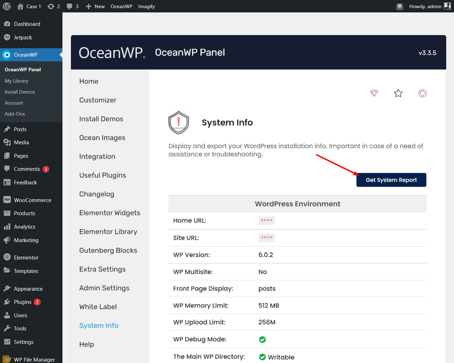Open Account submenu link
This screenshot has height=363, width=454.
(x=14, y=103)
